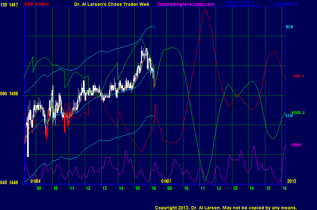Click 'Dr. Al Larson's Chaos Trader Web' heading
Image resolution: width=317 pixels, height=210 pixels.
pos(112,4)
